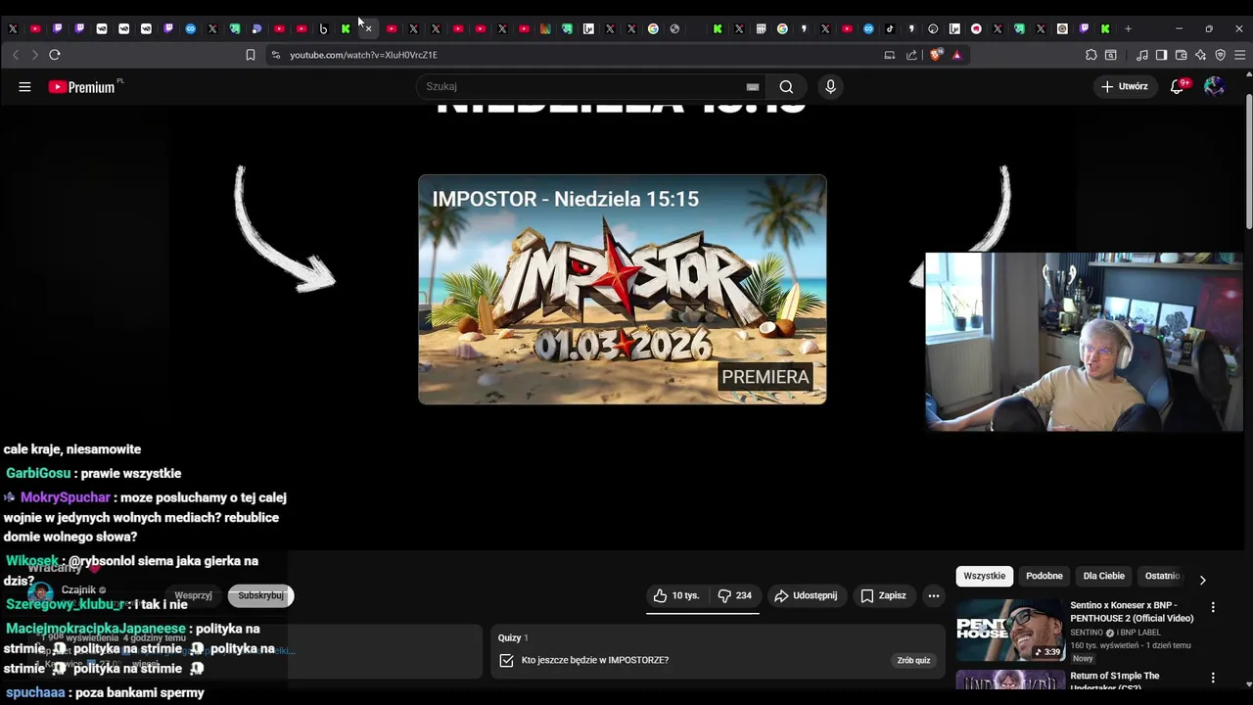Open options for Sentino x Koneser video
The width and height of the screenshot is (1253, 705).
(x=1213, y=607)
